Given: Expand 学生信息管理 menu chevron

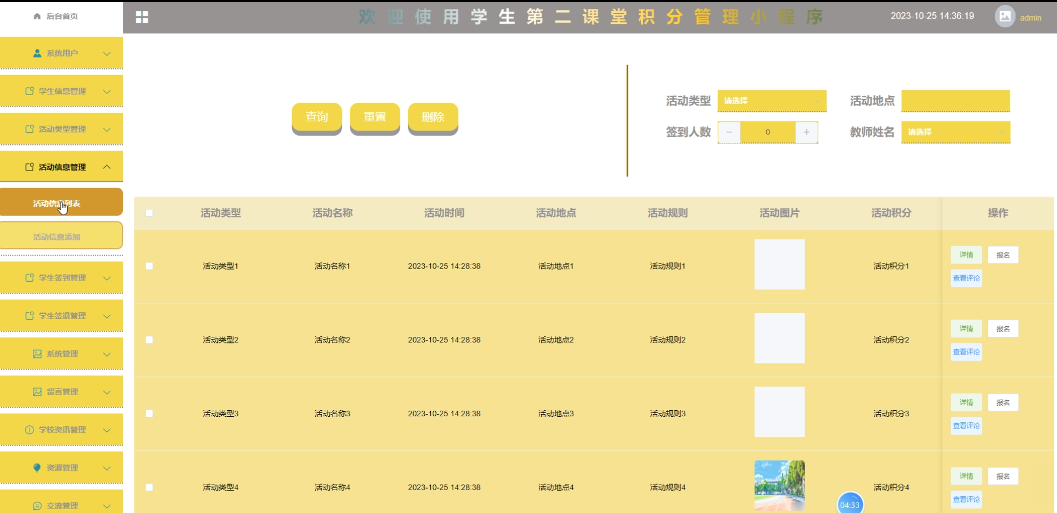Looking at the screenshot, I should coord(107,92).
